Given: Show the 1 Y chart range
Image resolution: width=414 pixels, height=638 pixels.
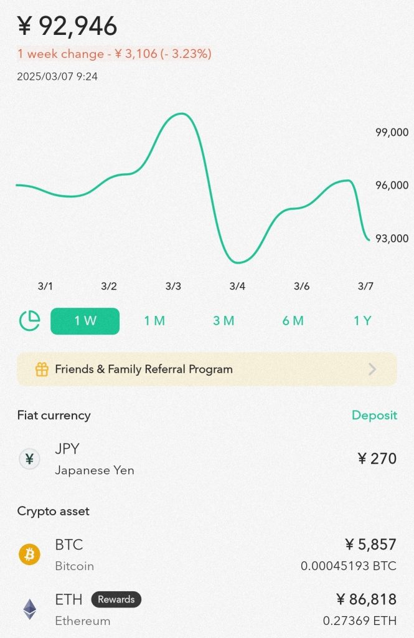Looking at the screenshot, I should (362, 321).
